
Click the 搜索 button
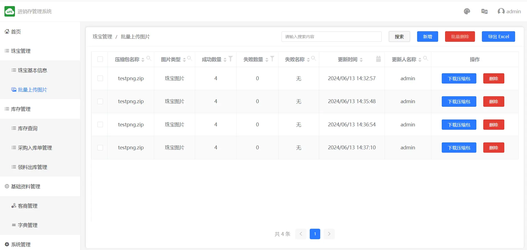(399, 37)
